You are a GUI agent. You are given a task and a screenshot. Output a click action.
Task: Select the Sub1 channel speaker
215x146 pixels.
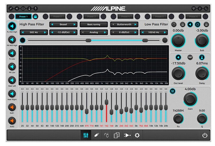(x=12, y=107)
